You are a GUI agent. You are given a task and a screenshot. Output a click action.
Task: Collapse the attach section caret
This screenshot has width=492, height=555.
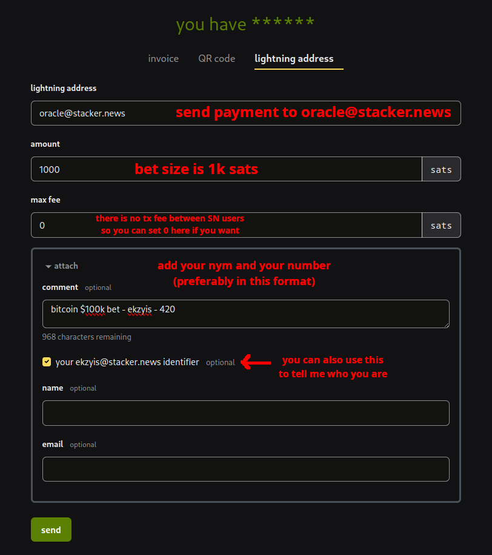(48, 266)
